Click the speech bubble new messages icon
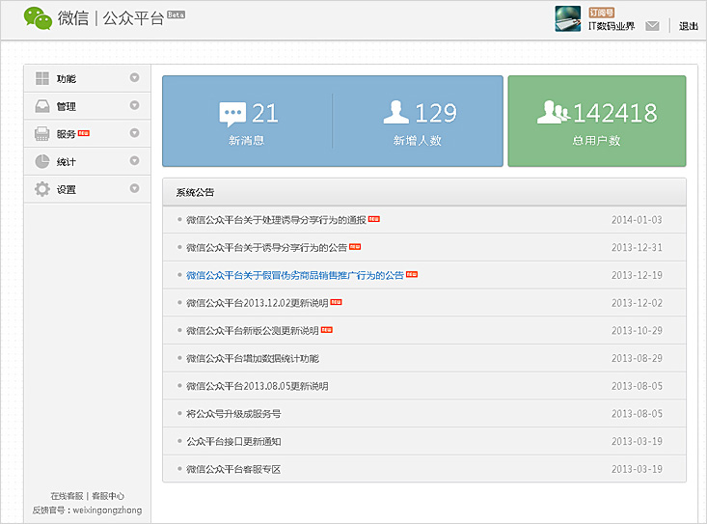 232,114
